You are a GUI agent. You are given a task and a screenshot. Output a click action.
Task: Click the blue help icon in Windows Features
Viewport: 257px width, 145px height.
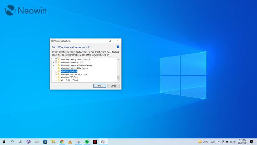[118, 47]
